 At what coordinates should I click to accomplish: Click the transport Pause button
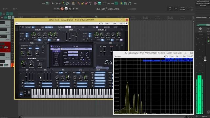coord(77,9)
